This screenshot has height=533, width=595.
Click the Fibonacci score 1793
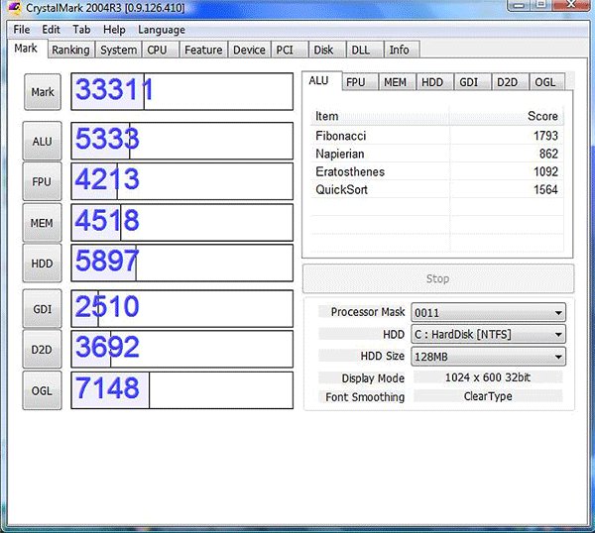click(x=545, y=136)
